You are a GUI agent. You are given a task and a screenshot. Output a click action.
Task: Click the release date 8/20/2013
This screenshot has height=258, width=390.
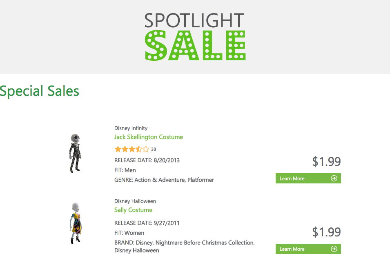pos(166,160)
